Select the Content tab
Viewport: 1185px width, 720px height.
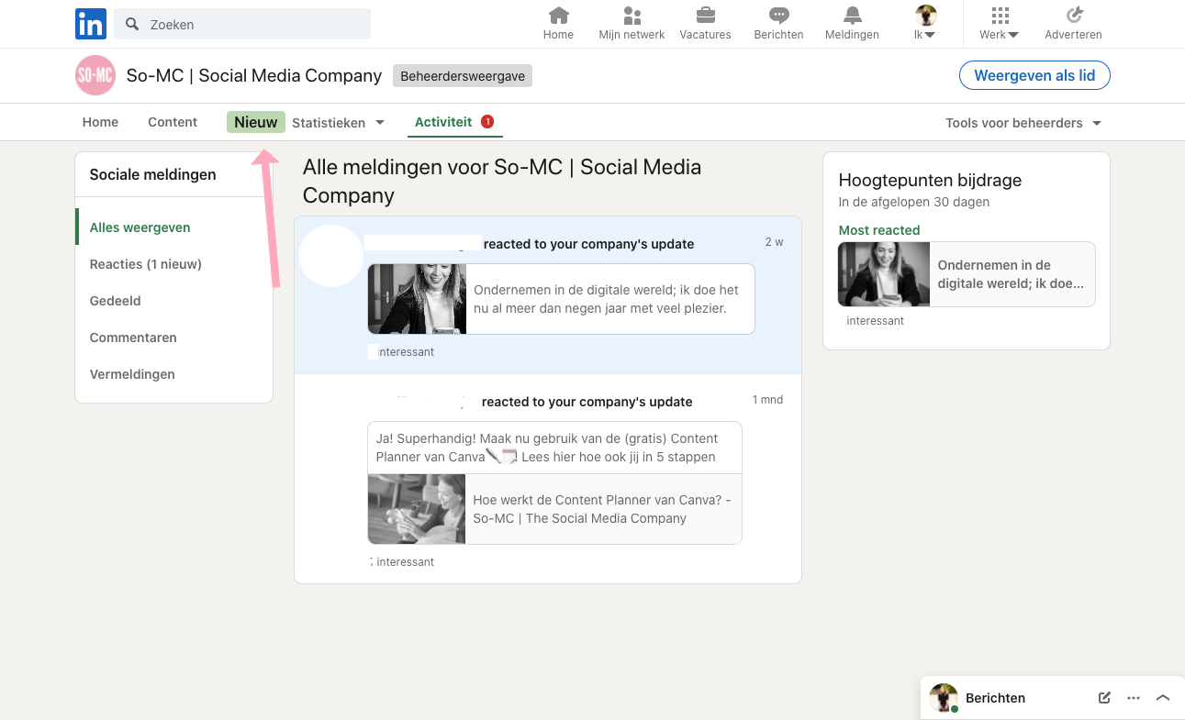click(x=173, y=122)
